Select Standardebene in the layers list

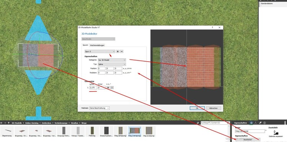pyautogui.click(x=272, y=4)
